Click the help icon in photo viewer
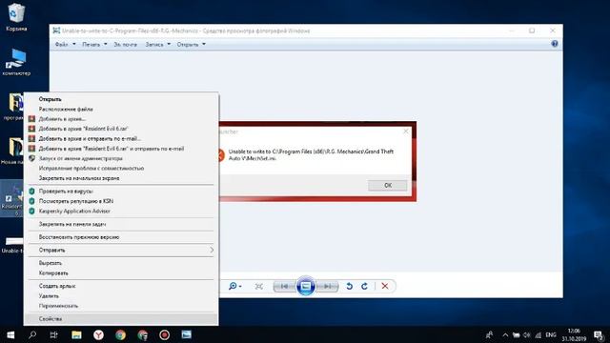 (555, 44)
